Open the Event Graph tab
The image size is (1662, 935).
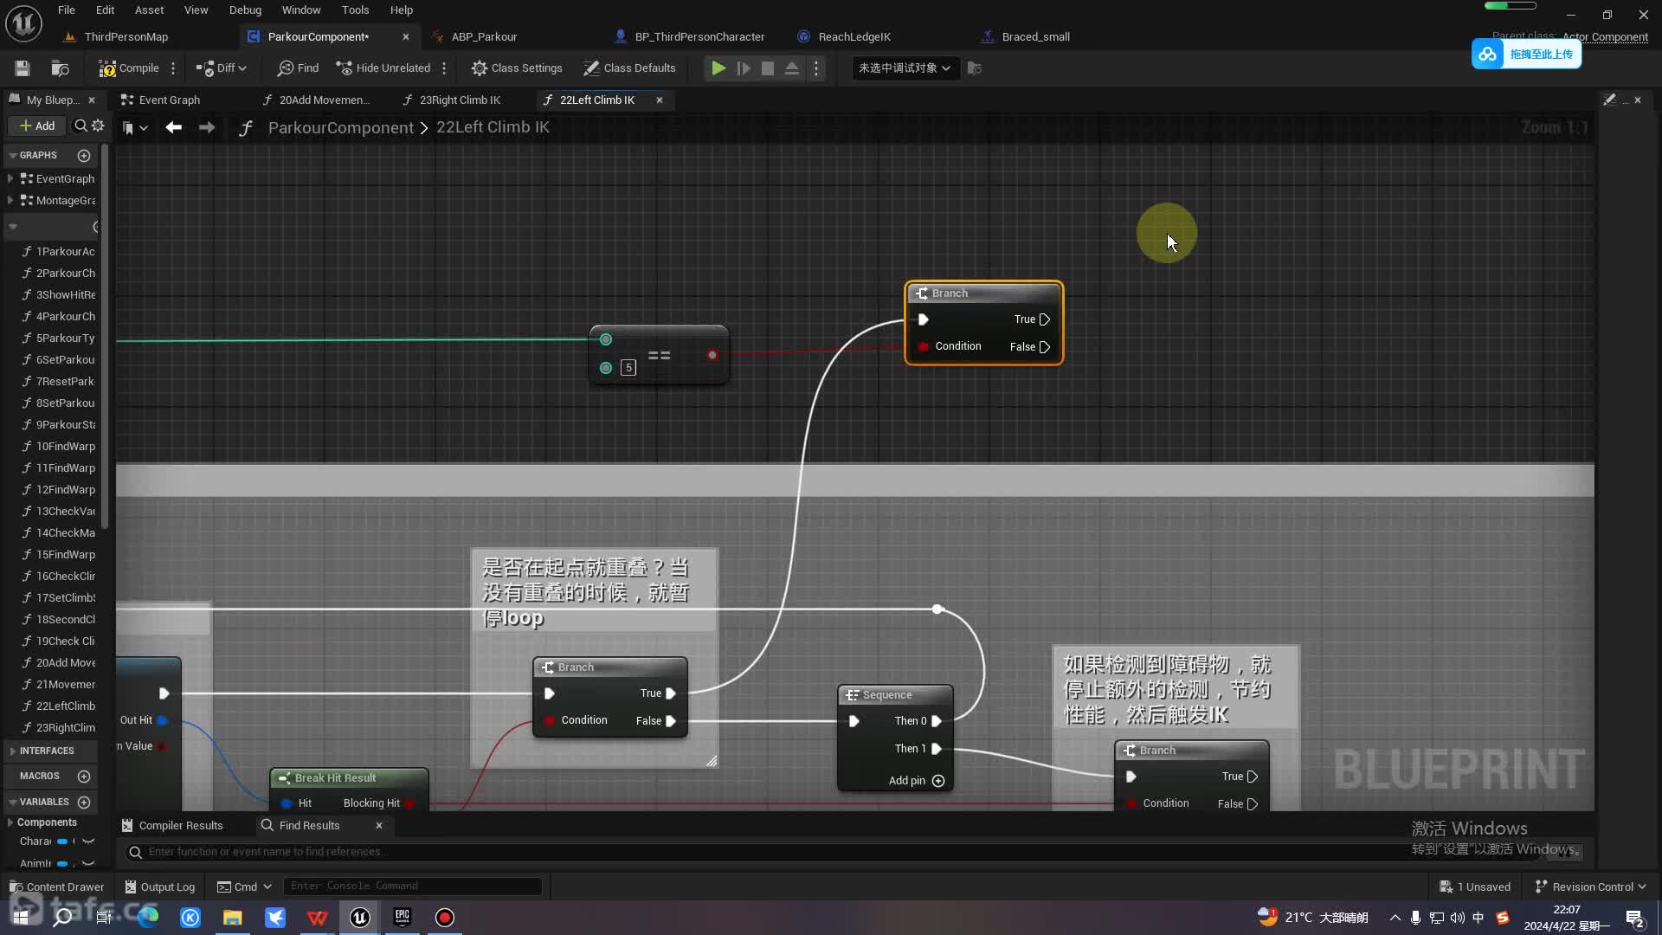click(169, 100)
